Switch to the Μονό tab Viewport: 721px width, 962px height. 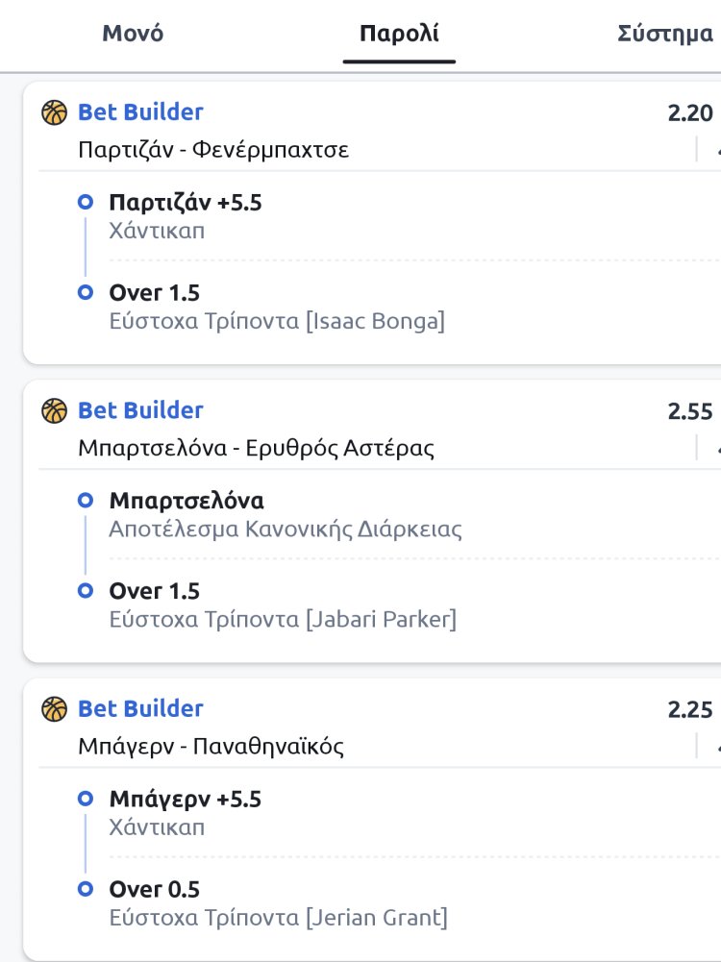tap(133, 34)
